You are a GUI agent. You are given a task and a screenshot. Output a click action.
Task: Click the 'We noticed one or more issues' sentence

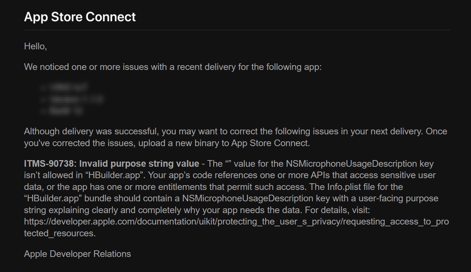(173, 67)
